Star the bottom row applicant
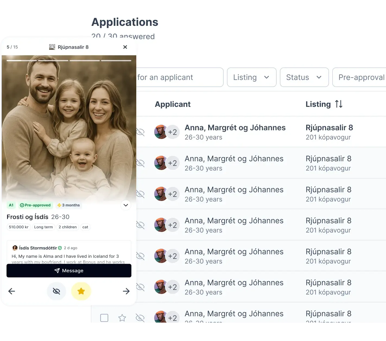Image resolution: width=386 pixels, height=341 pixels. (x=122, y=318)
